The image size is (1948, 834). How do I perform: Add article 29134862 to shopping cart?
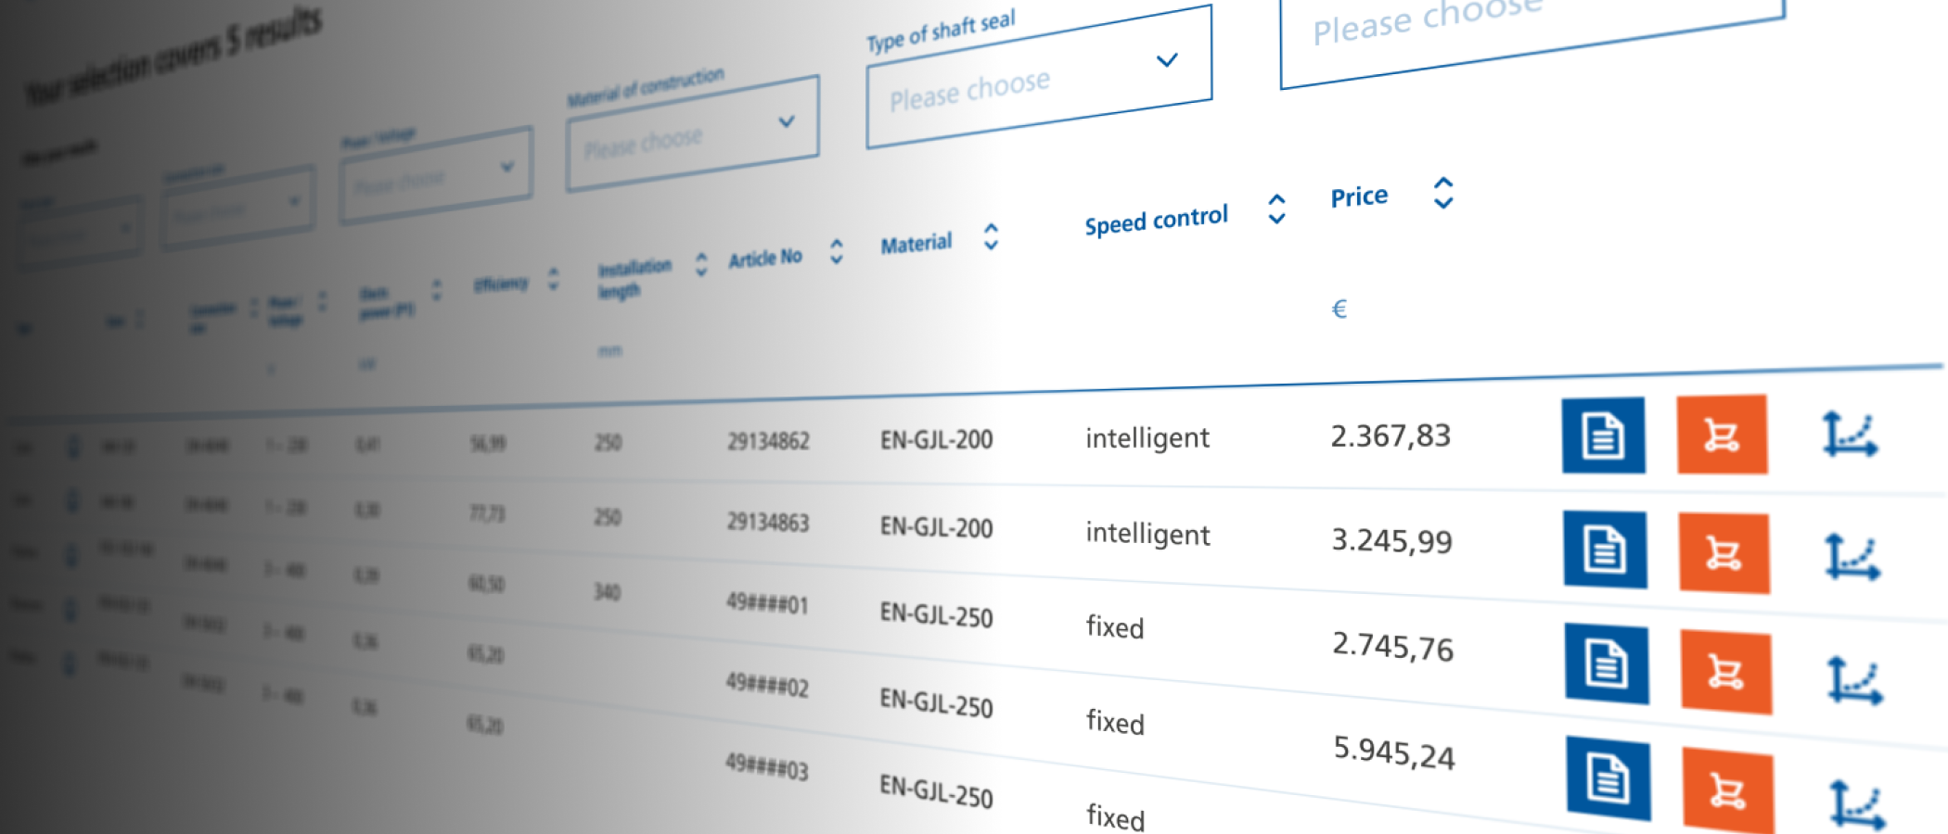pos(1722,435)
